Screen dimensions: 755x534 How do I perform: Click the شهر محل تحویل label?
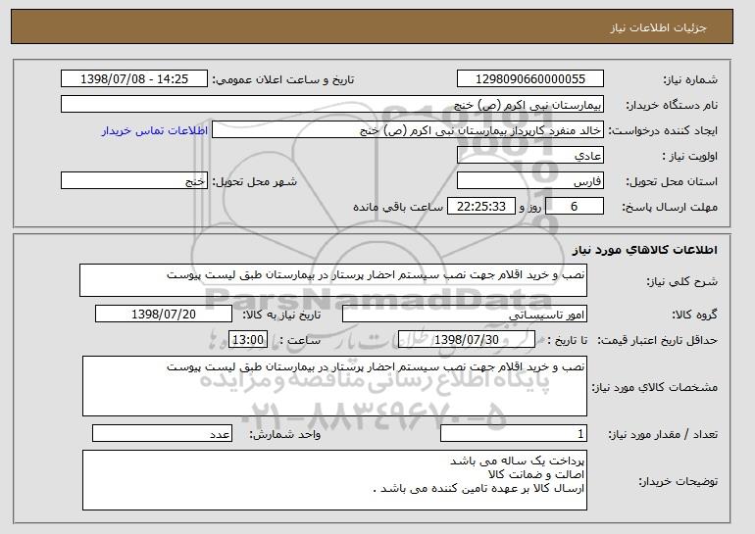[255, 181]
